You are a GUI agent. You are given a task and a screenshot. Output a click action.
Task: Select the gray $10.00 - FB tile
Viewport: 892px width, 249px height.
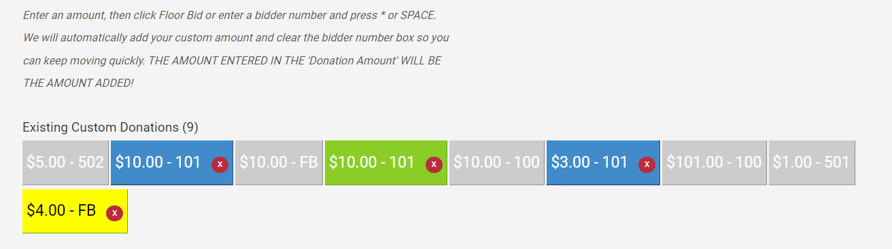[279, 163]
